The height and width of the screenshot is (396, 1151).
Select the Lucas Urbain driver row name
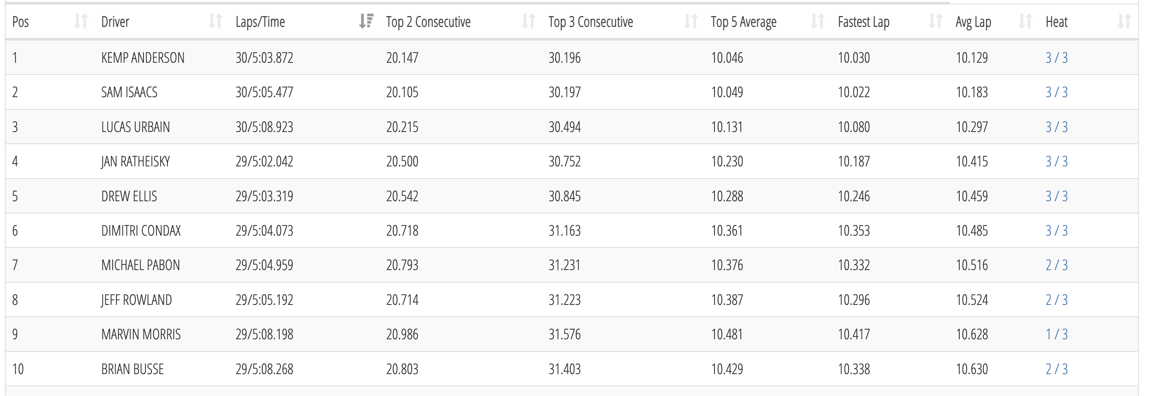(135, 127)
